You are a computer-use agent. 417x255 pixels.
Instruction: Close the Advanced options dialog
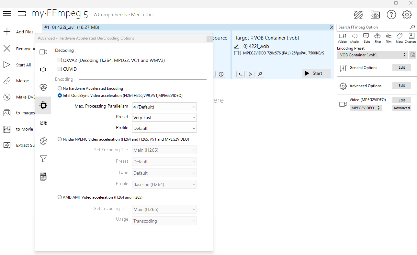[209, 39]
